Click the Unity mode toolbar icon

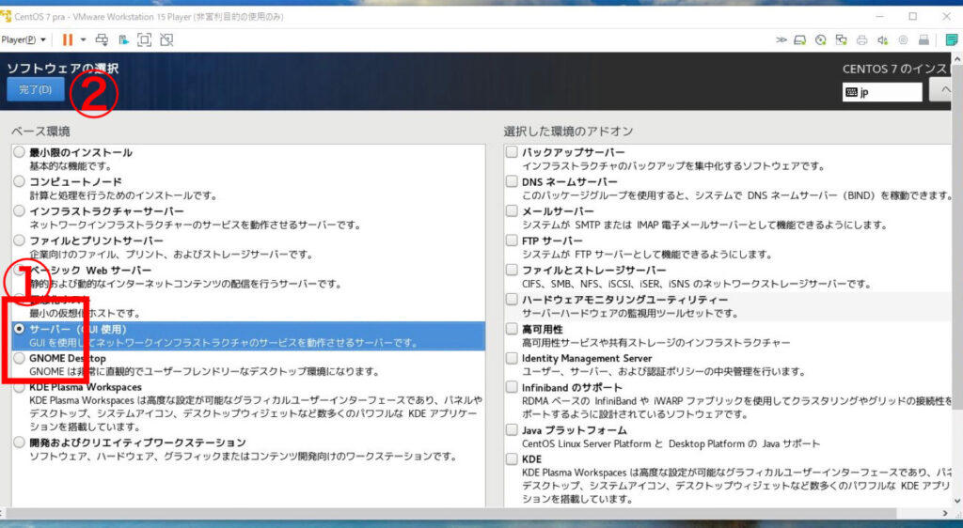pyautogui.click(x=166, y=39)
